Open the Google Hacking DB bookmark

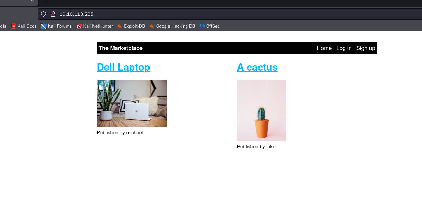[x=172, y=26]
